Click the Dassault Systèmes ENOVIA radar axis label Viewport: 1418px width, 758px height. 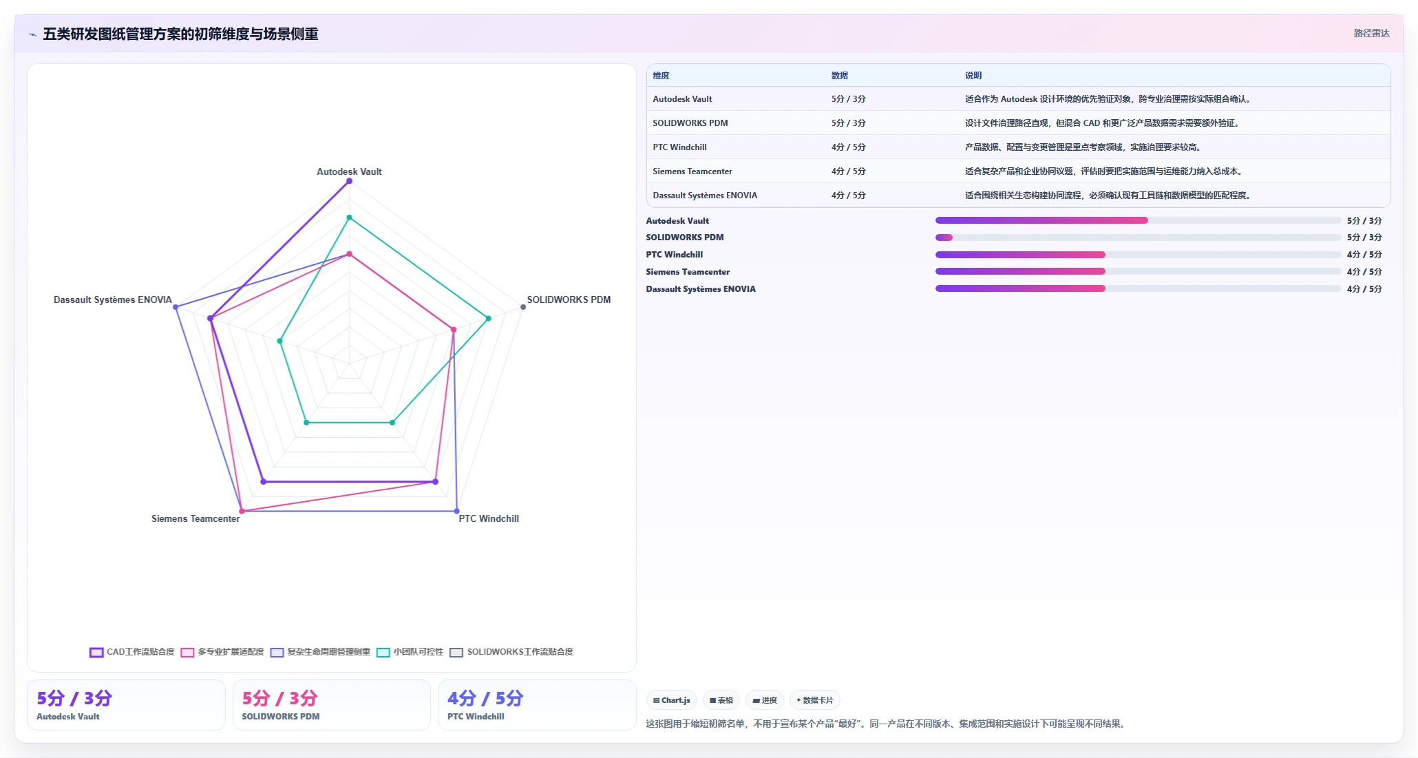[113, 299]
